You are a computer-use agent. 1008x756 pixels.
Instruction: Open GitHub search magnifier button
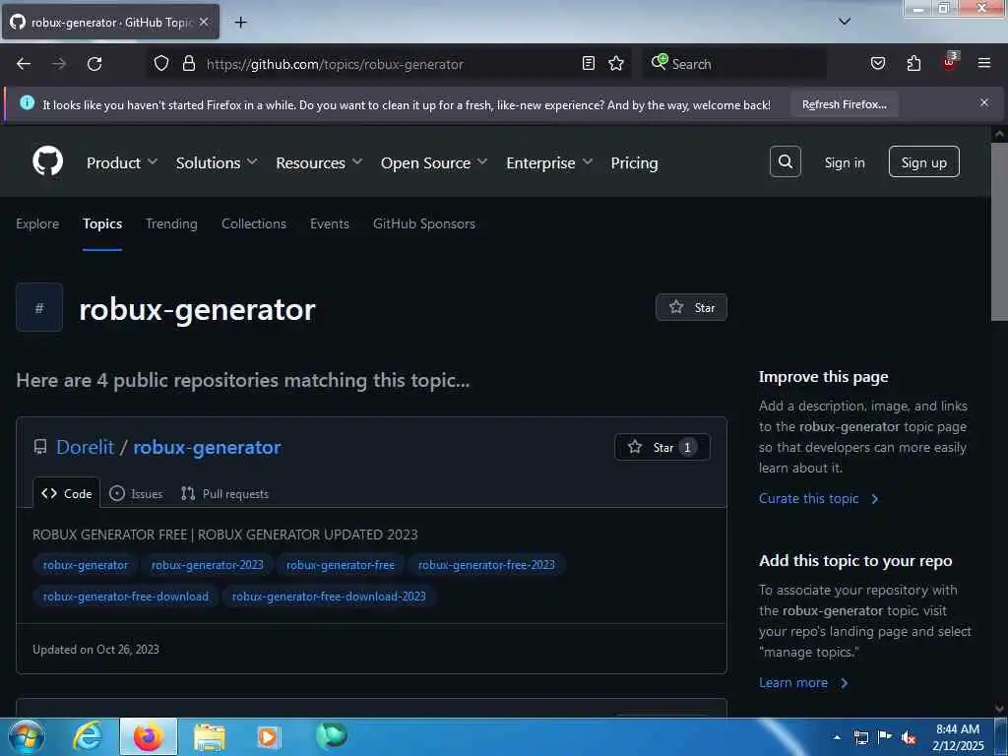[785, 161]
